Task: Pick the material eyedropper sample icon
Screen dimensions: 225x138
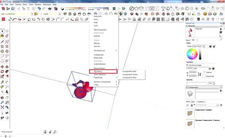Action: [221, 39]
